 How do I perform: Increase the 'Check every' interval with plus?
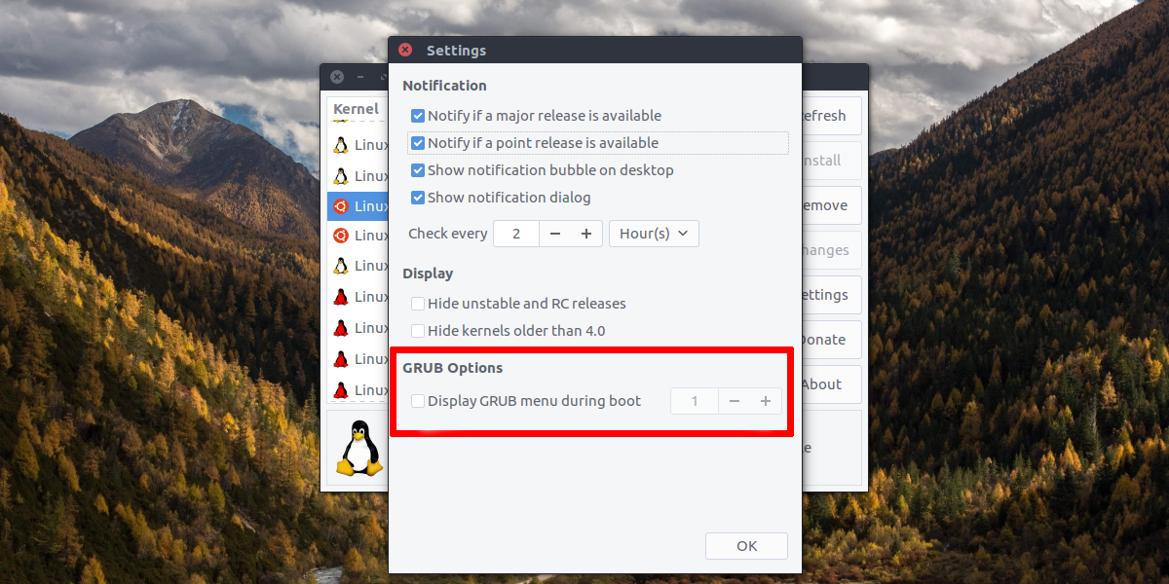[x=586, y=234]
